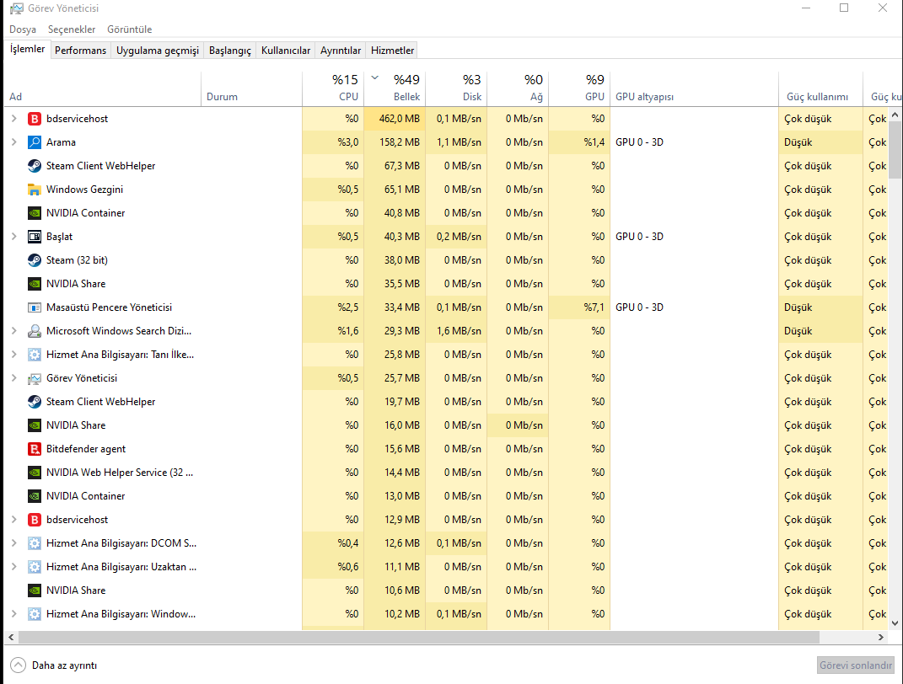Sort by the CPU column header

(333, 88)
